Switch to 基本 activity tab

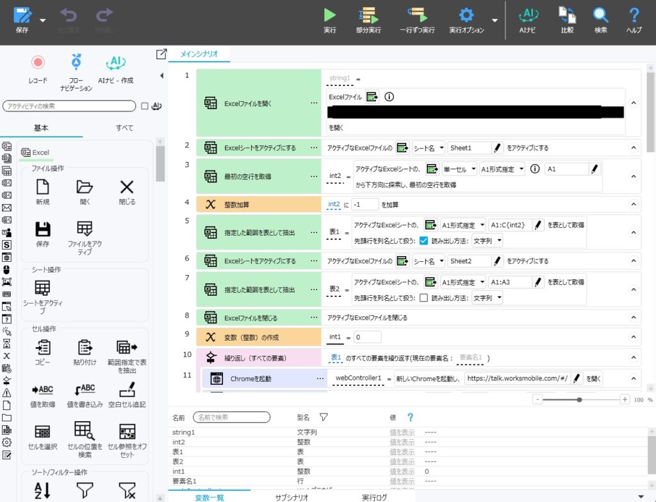coord(41,128)
